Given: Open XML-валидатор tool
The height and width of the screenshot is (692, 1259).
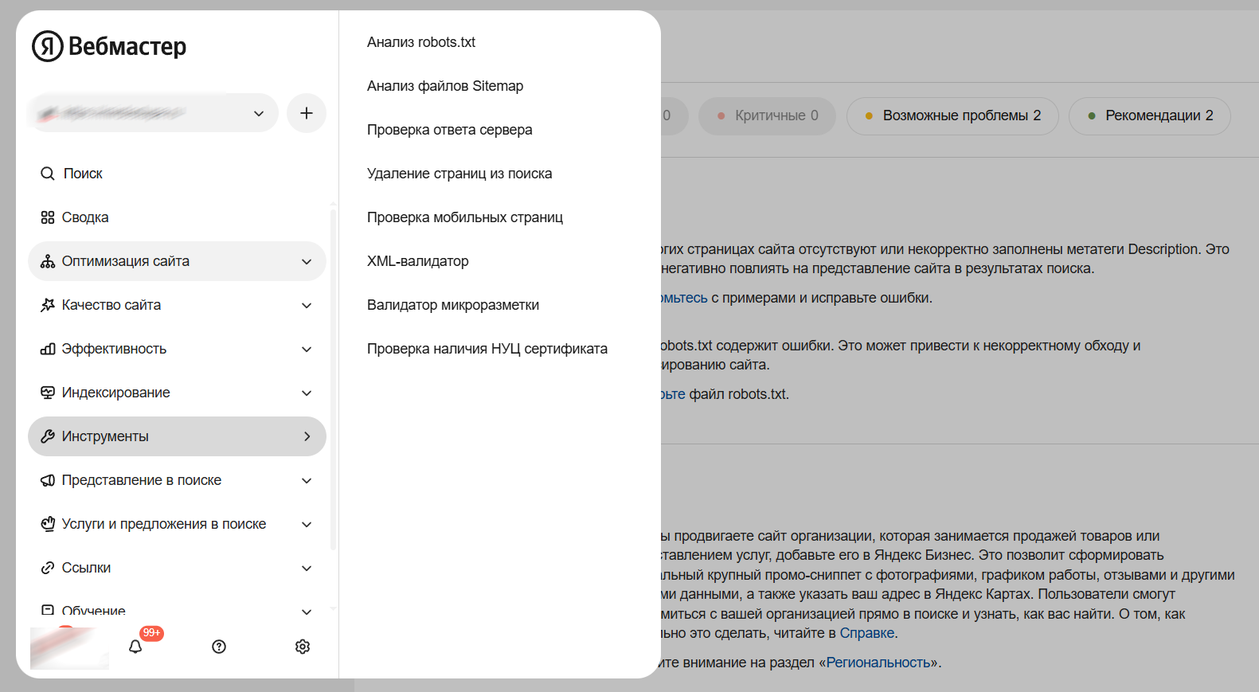Looking at the screenshot, I should (x=418, y=261).
